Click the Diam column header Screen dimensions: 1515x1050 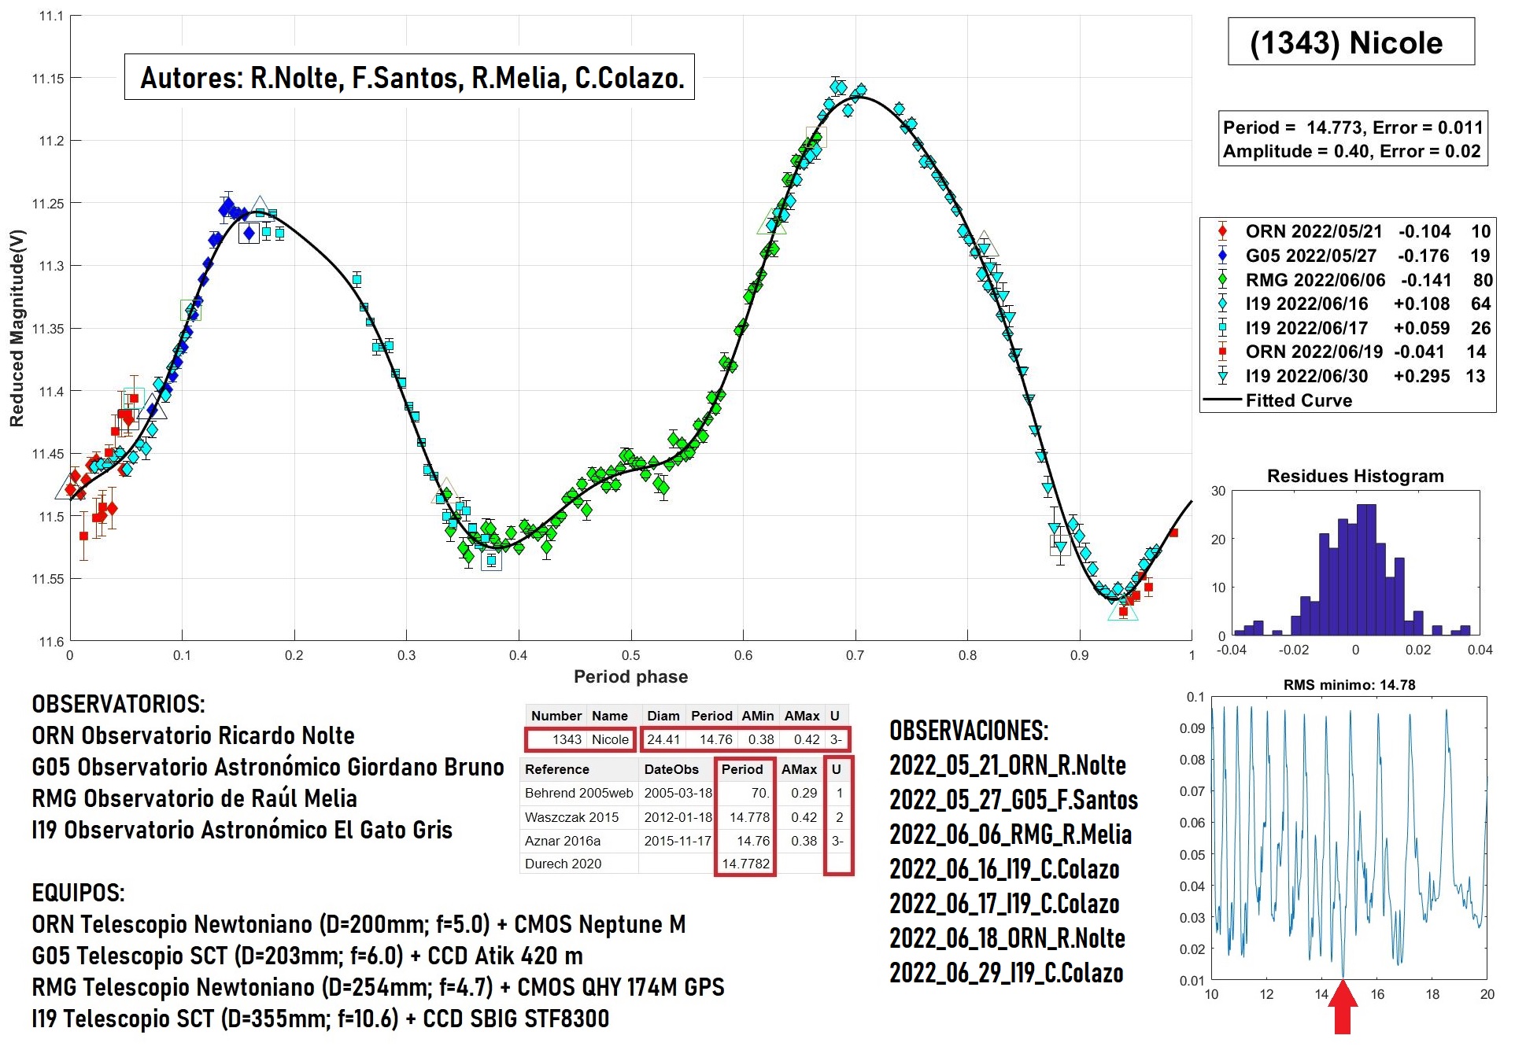pos(663,716)
